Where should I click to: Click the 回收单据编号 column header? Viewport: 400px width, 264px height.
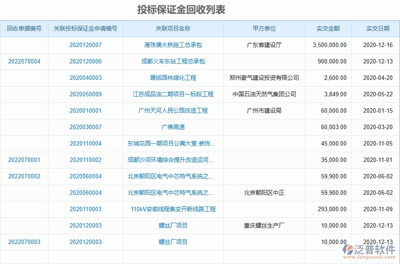[24, 28]
